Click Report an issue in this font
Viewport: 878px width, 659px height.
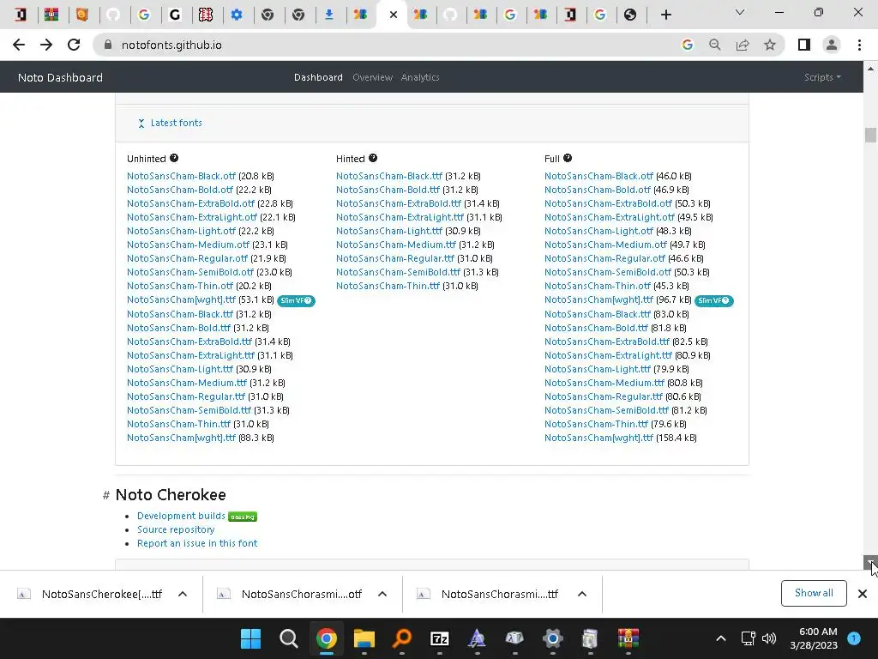197,543
